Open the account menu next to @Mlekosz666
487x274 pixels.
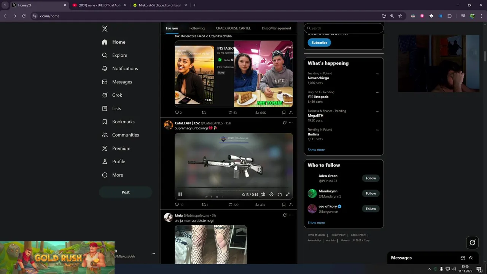coord(153,253)
